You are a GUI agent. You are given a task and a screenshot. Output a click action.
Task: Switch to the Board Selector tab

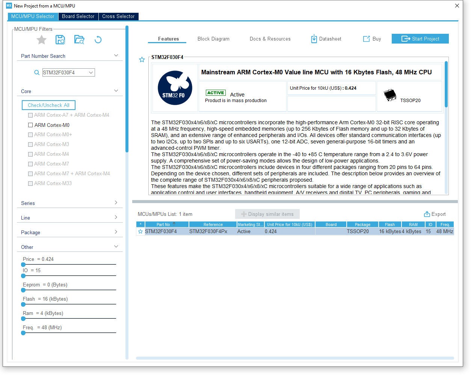click(x=78, y=17)
